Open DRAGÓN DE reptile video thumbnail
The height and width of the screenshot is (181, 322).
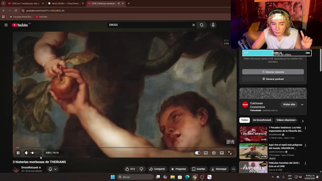coord(253,151)
